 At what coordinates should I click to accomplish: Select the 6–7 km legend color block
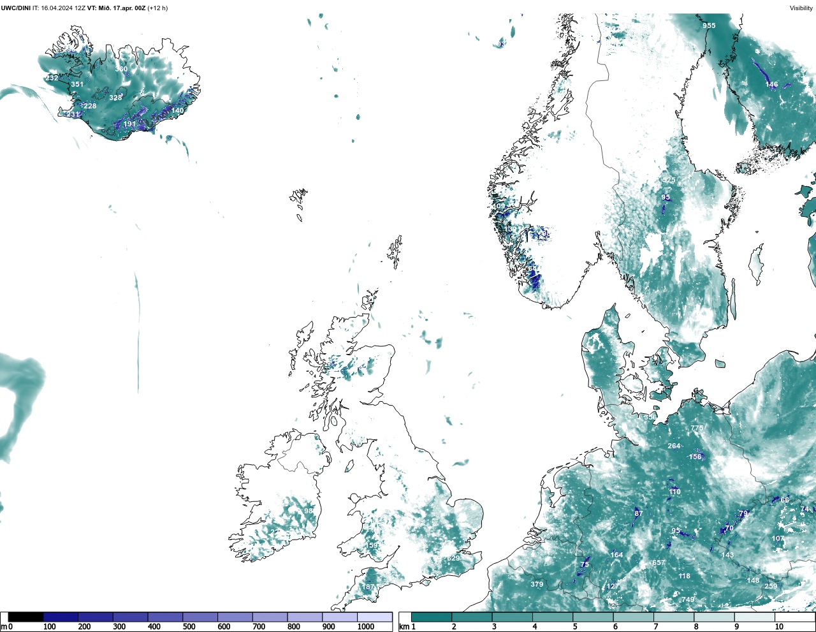pyautogui.click(x=634, y=617)
